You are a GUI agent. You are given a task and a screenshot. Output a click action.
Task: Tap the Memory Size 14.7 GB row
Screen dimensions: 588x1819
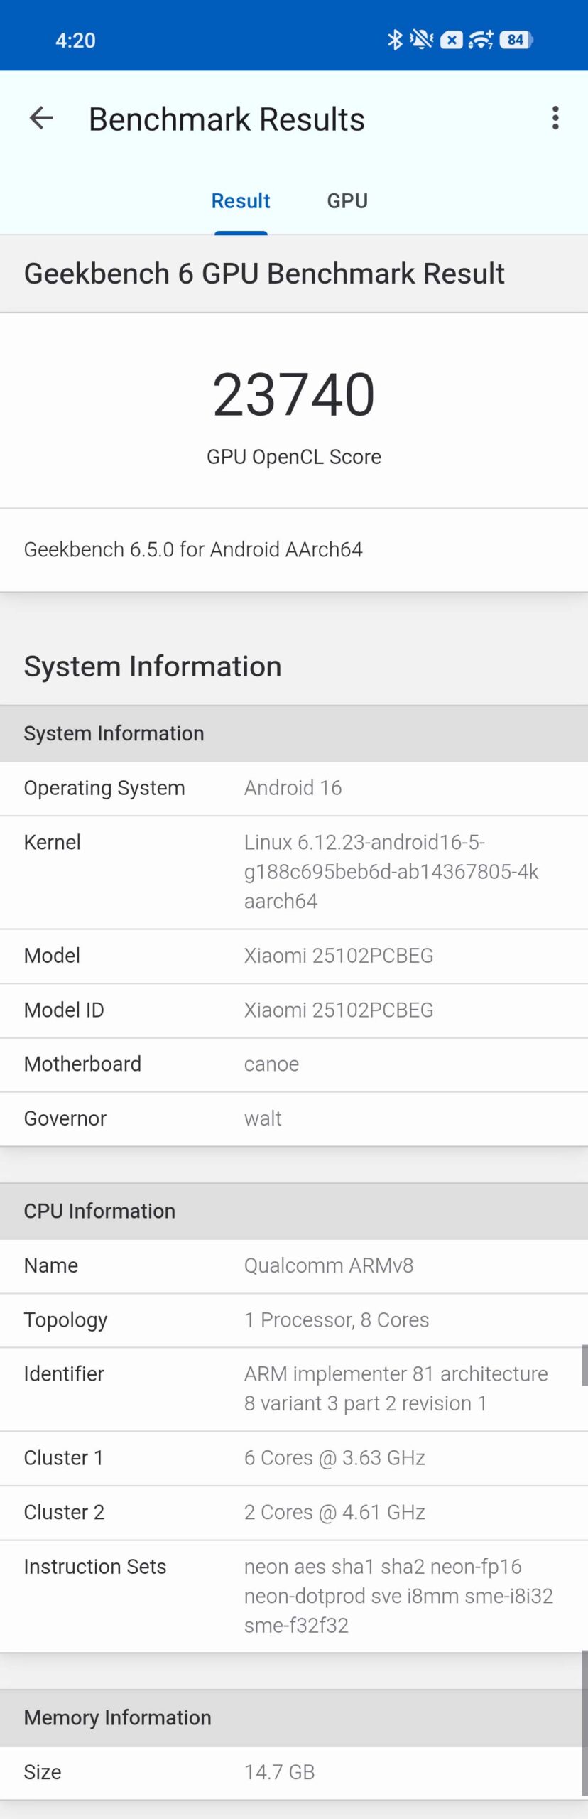pyautogui.click(x=293, y=1772)
